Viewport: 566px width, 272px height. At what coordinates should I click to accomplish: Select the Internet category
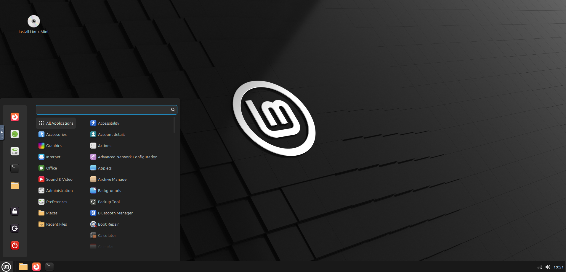pyautogui.click(x=56, y=157)
